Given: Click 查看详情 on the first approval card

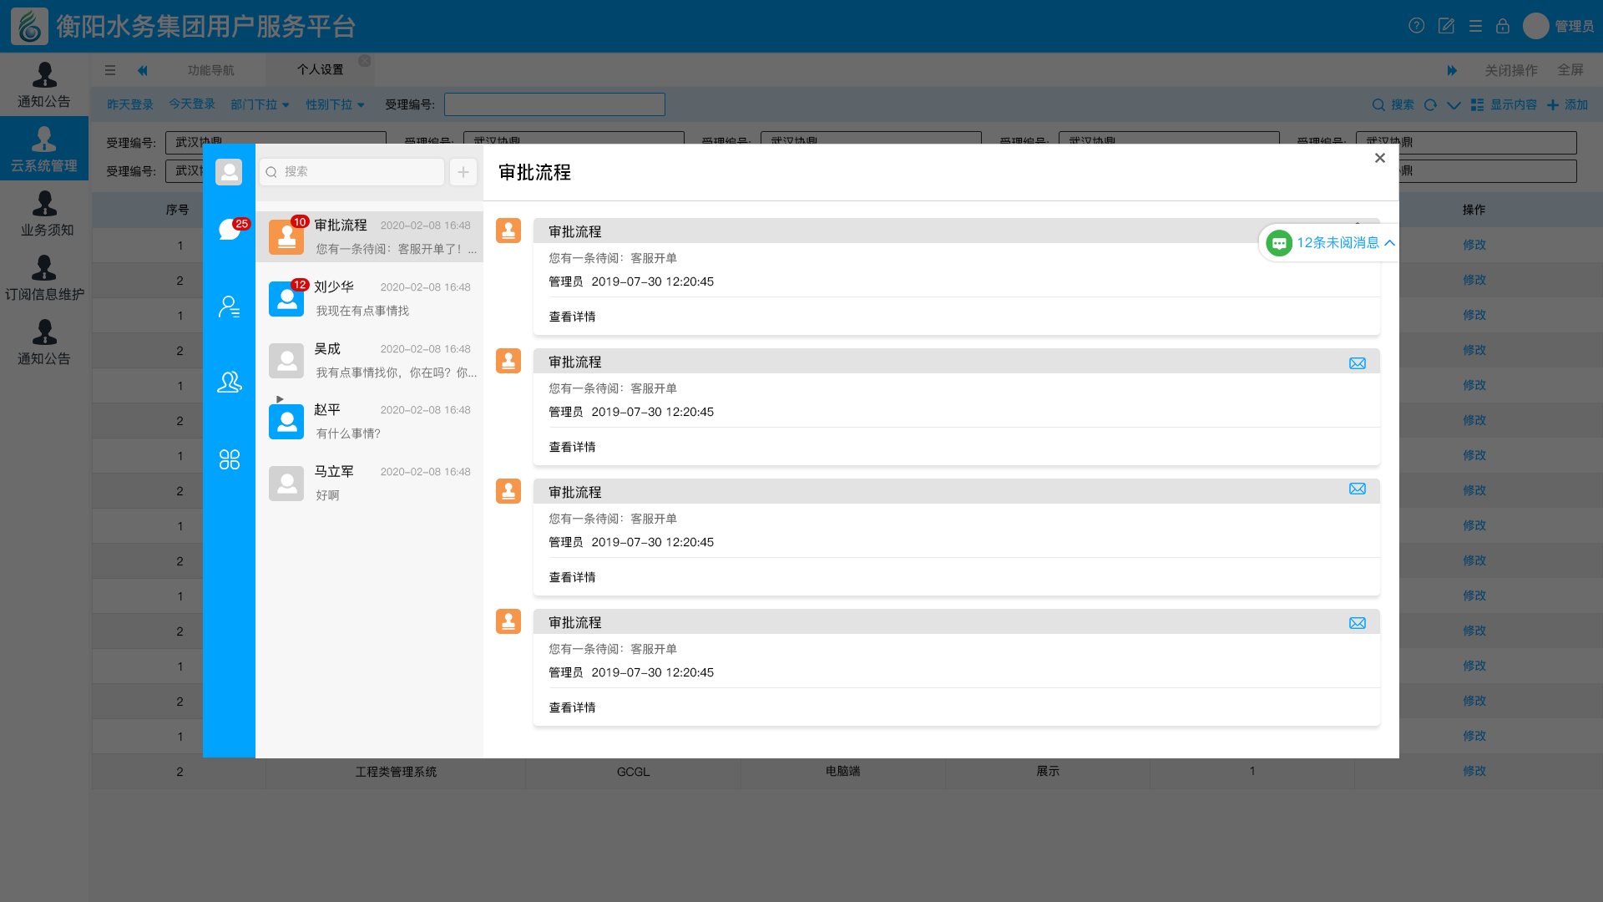Looking at the screenshot, I should [x=572, y=317].
